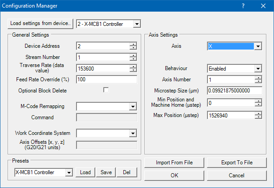Decrease Axis Number with down arrow
The image size is (274, 188).
click(258, 81)
